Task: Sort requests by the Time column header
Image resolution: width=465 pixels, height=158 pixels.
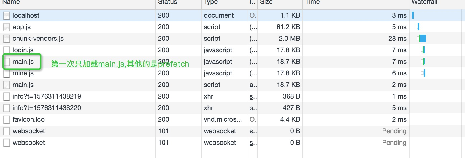Action: point(313,2)
